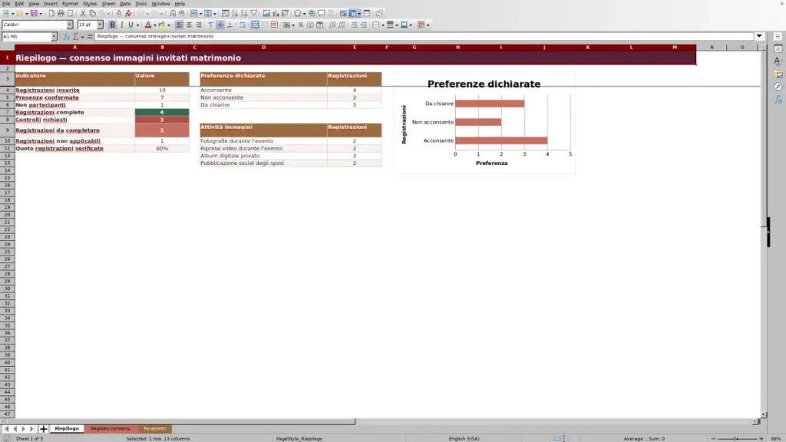Open the Data menu
786x442 pixels.
[x=125, y=4]
